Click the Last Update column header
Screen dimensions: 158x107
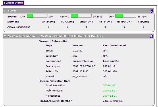point(111,61)
